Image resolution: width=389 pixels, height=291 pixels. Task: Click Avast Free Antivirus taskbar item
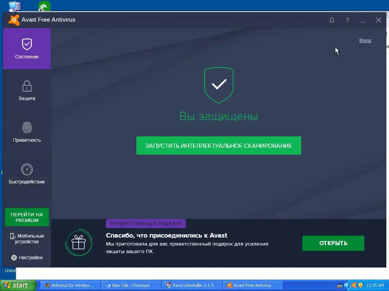click(x=253, y=285)
